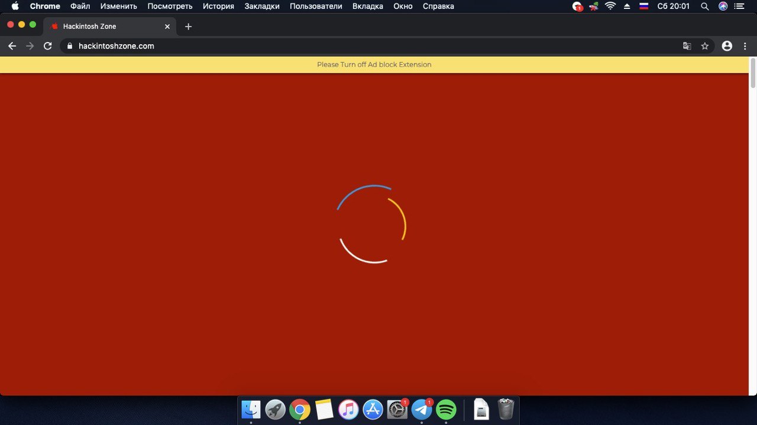Open Notes from the Dock
The width and height of the screenshot is (757, 425).
[x=324, y=409]
